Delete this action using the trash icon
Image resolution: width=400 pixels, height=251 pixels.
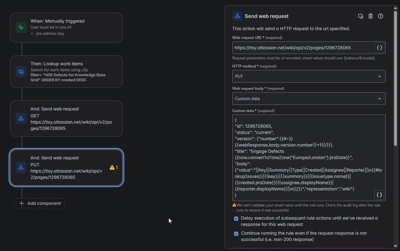click(370, 16)
